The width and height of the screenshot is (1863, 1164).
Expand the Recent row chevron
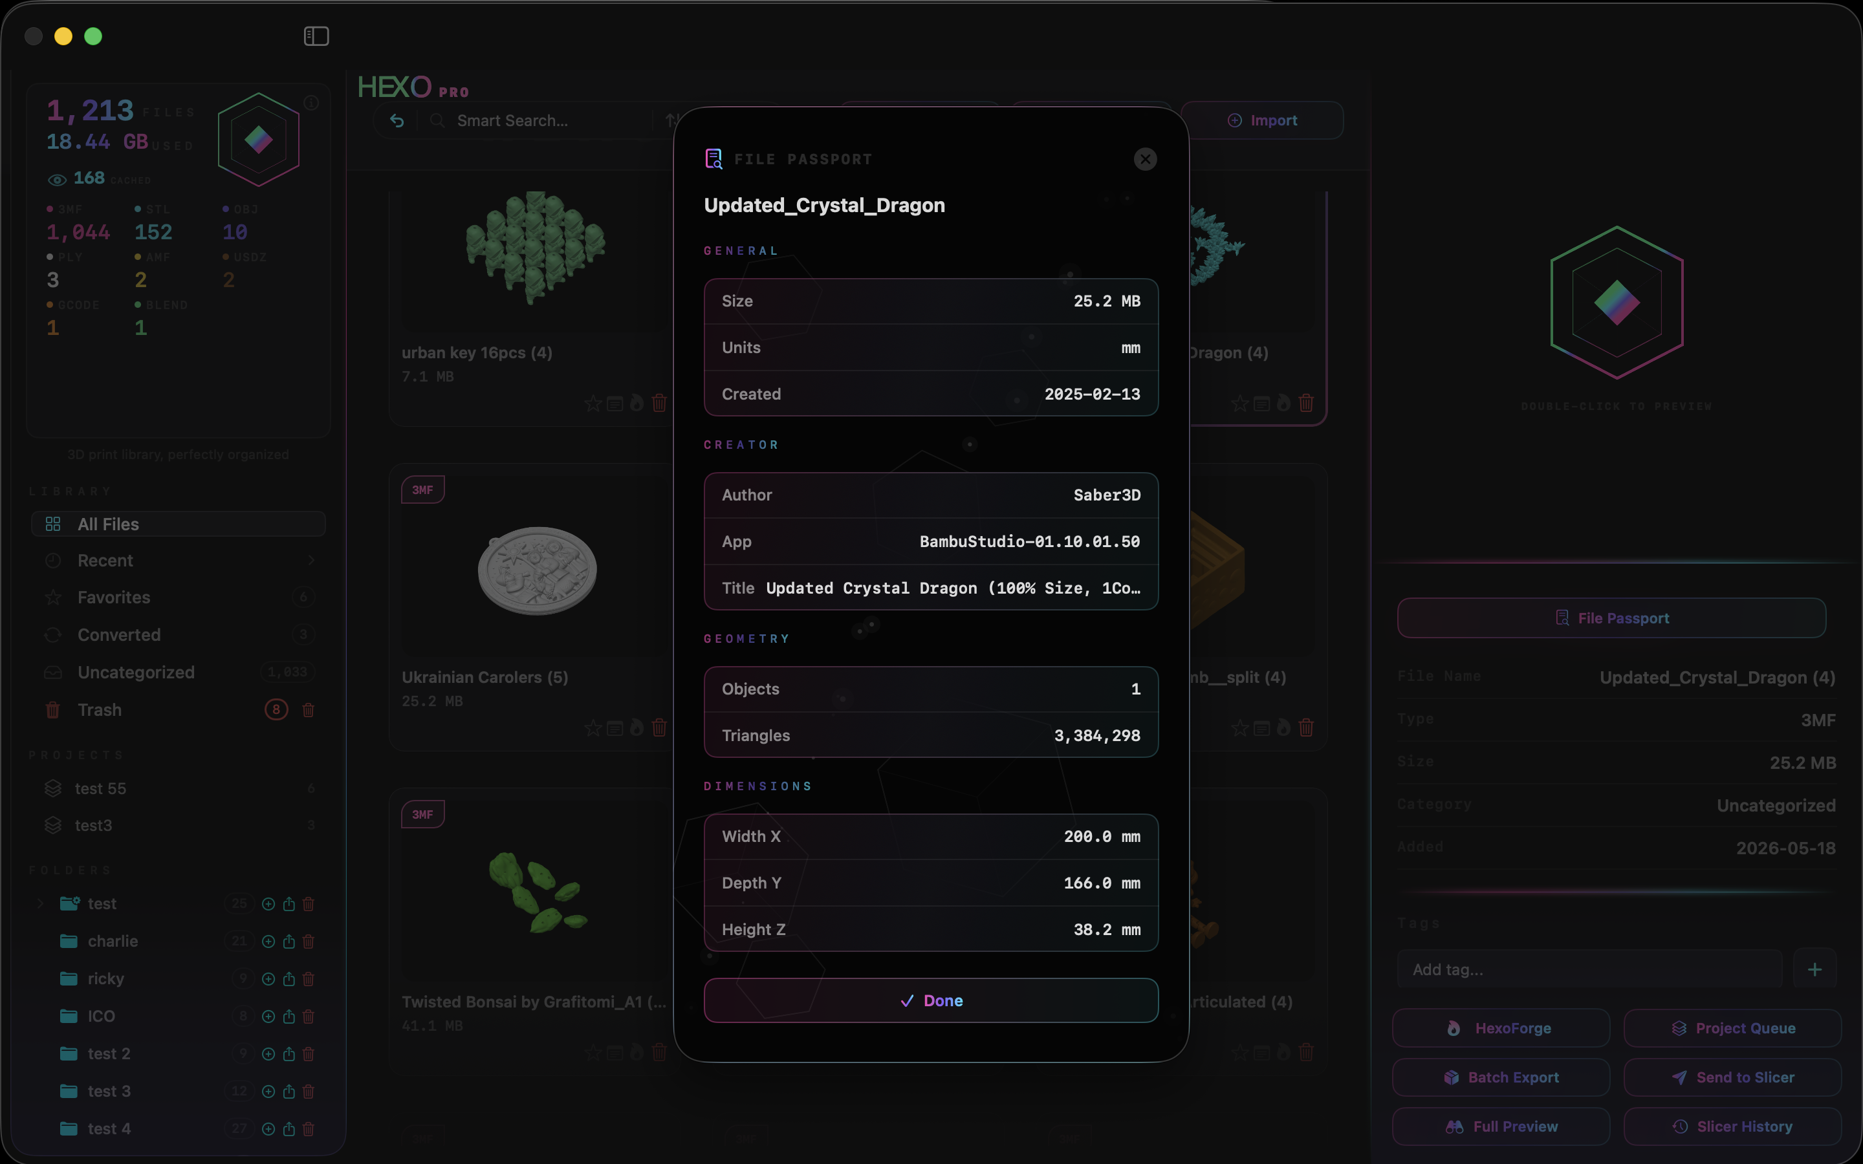point(311,561)
